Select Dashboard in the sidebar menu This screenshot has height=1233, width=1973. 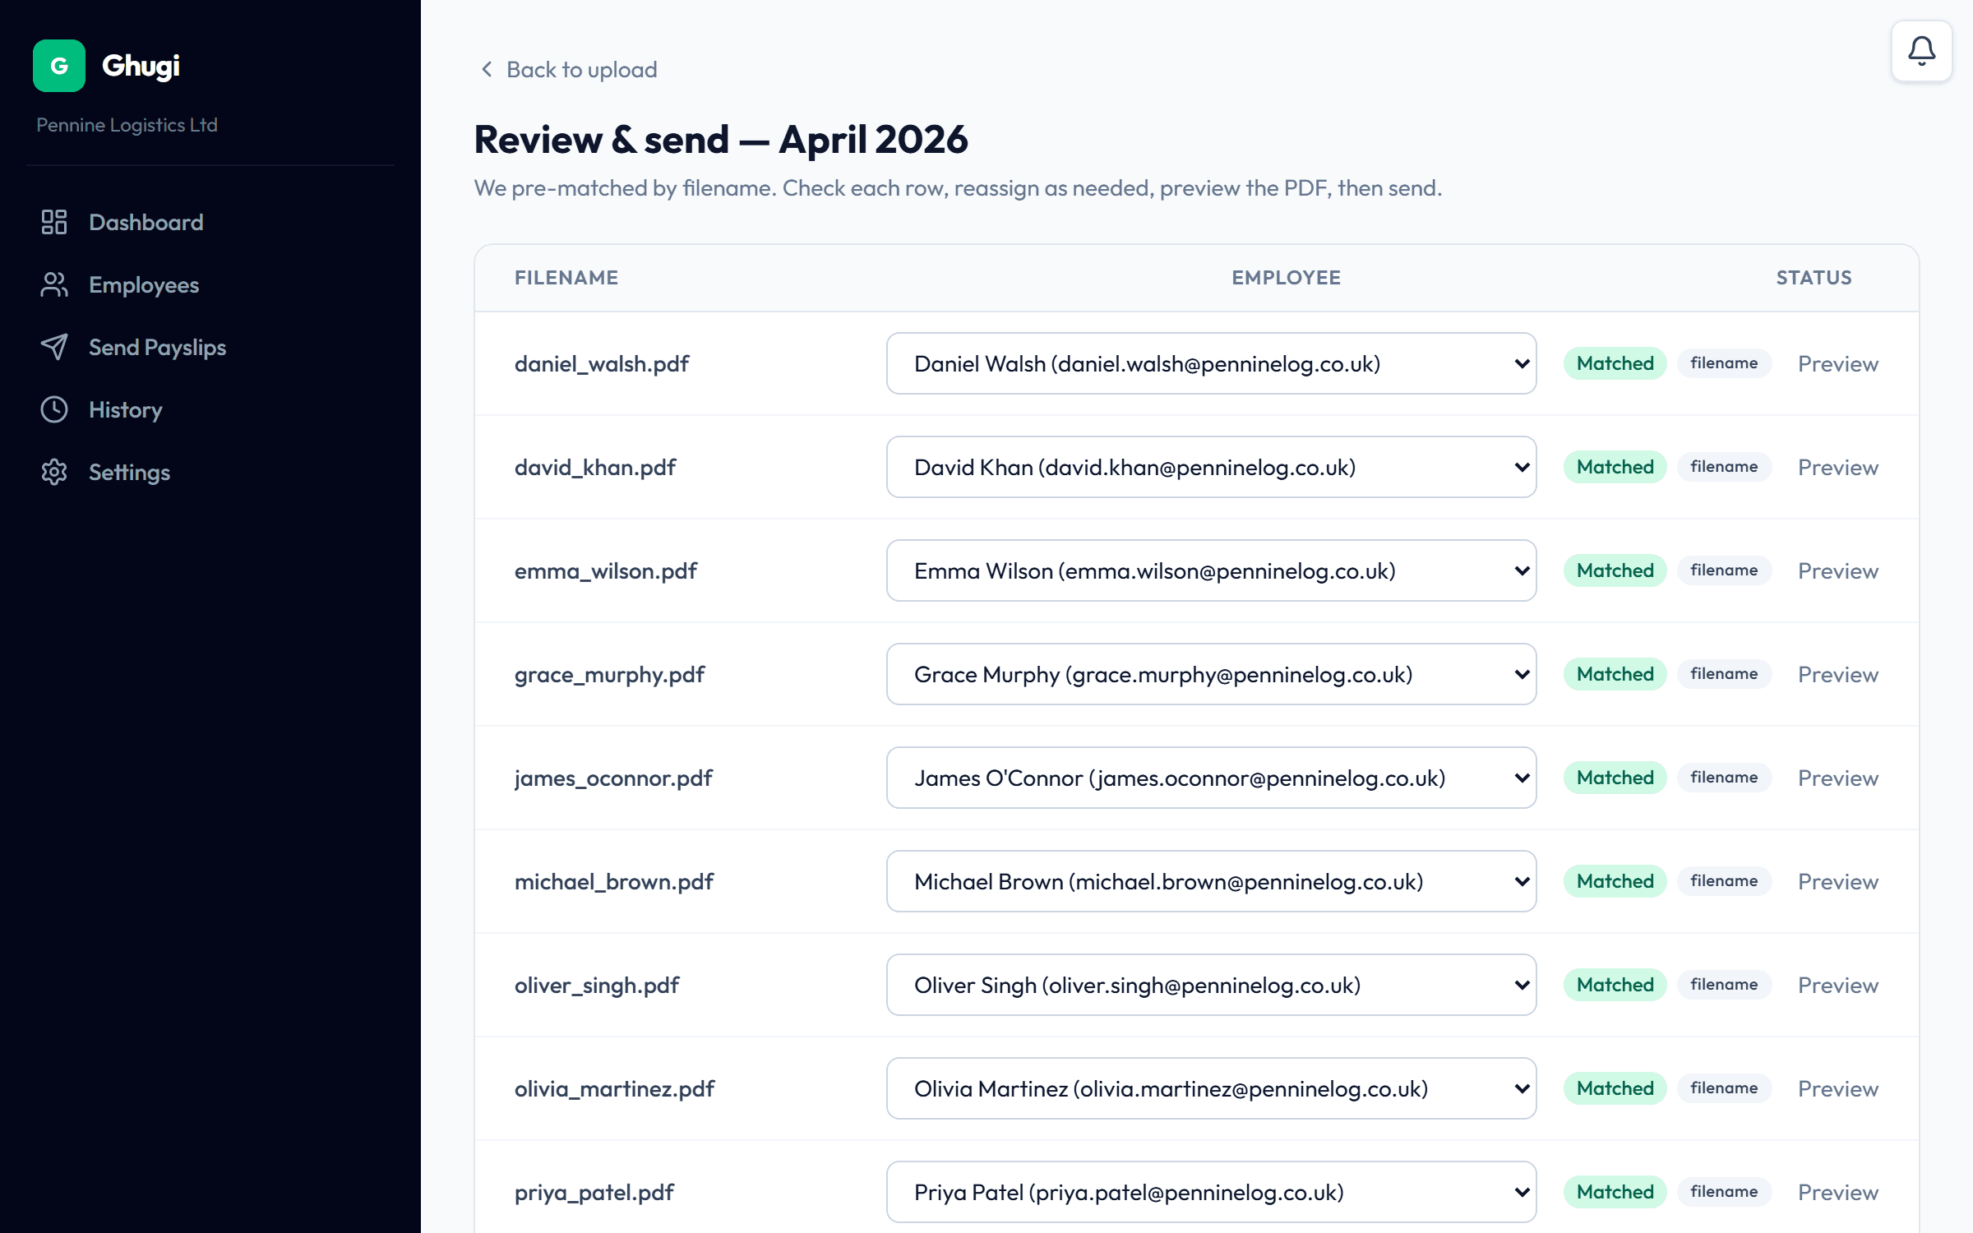(x=146, y=222)
